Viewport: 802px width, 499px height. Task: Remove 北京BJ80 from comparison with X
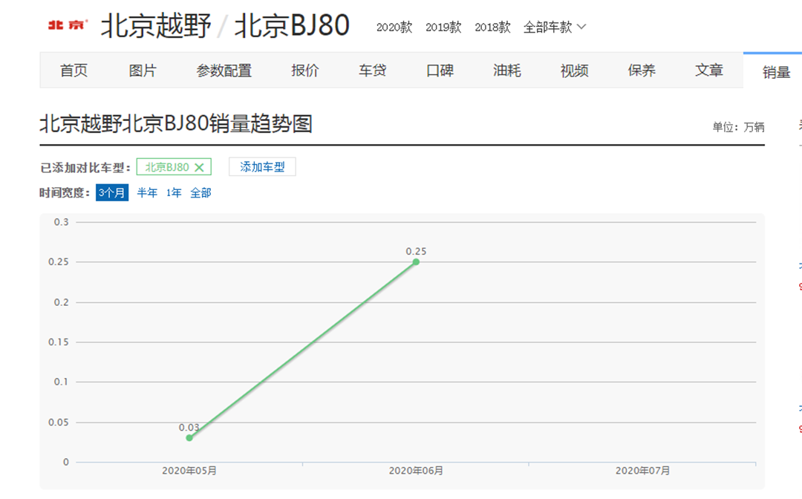199,168
